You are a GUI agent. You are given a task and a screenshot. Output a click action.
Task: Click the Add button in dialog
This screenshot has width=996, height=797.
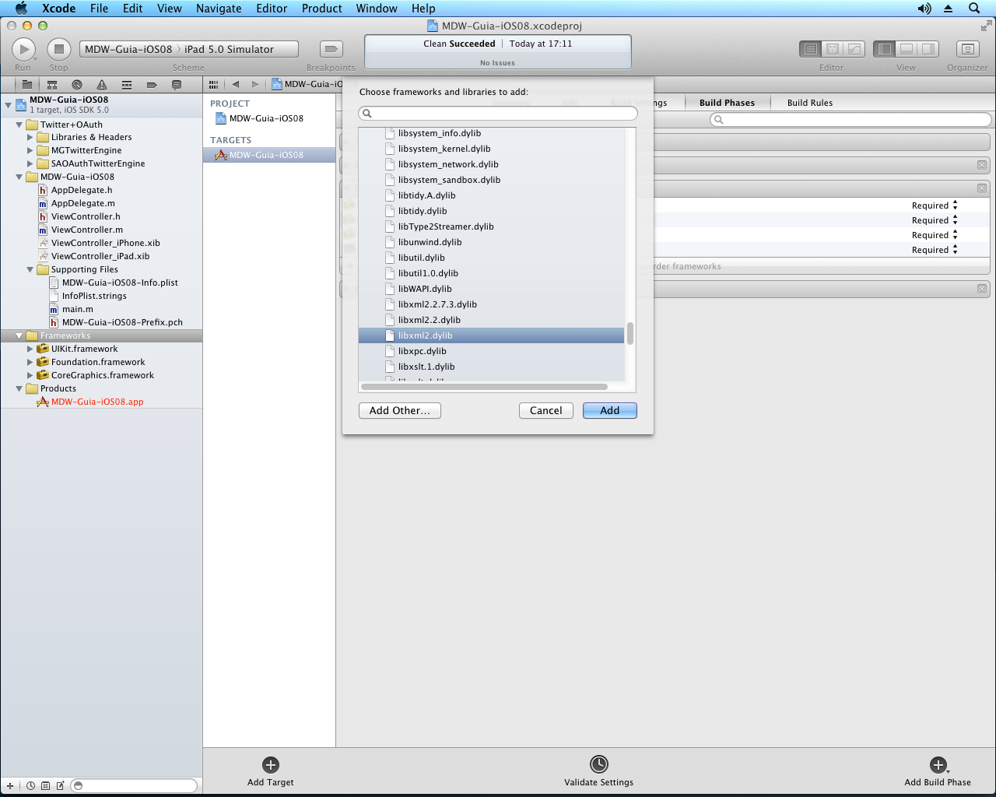point(610,410)
